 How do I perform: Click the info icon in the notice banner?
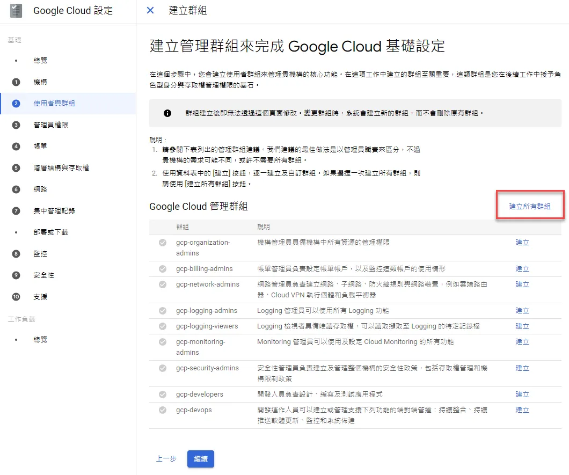coord(167,113)
